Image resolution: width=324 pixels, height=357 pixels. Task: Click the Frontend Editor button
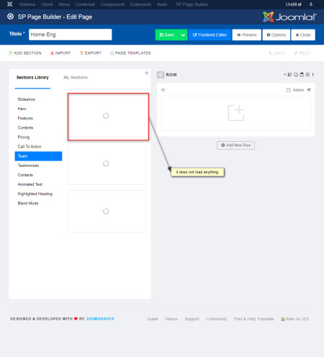[210, 35]
